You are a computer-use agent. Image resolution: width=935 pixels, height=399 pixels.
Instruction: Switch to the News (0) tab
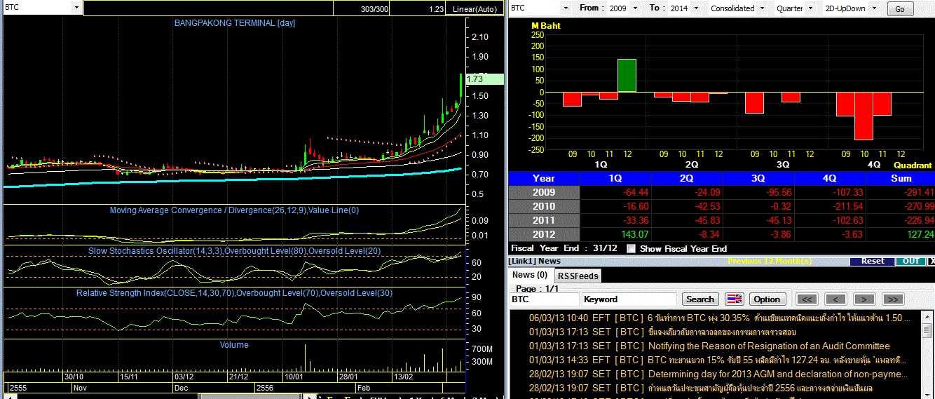(x=530, y=275)
